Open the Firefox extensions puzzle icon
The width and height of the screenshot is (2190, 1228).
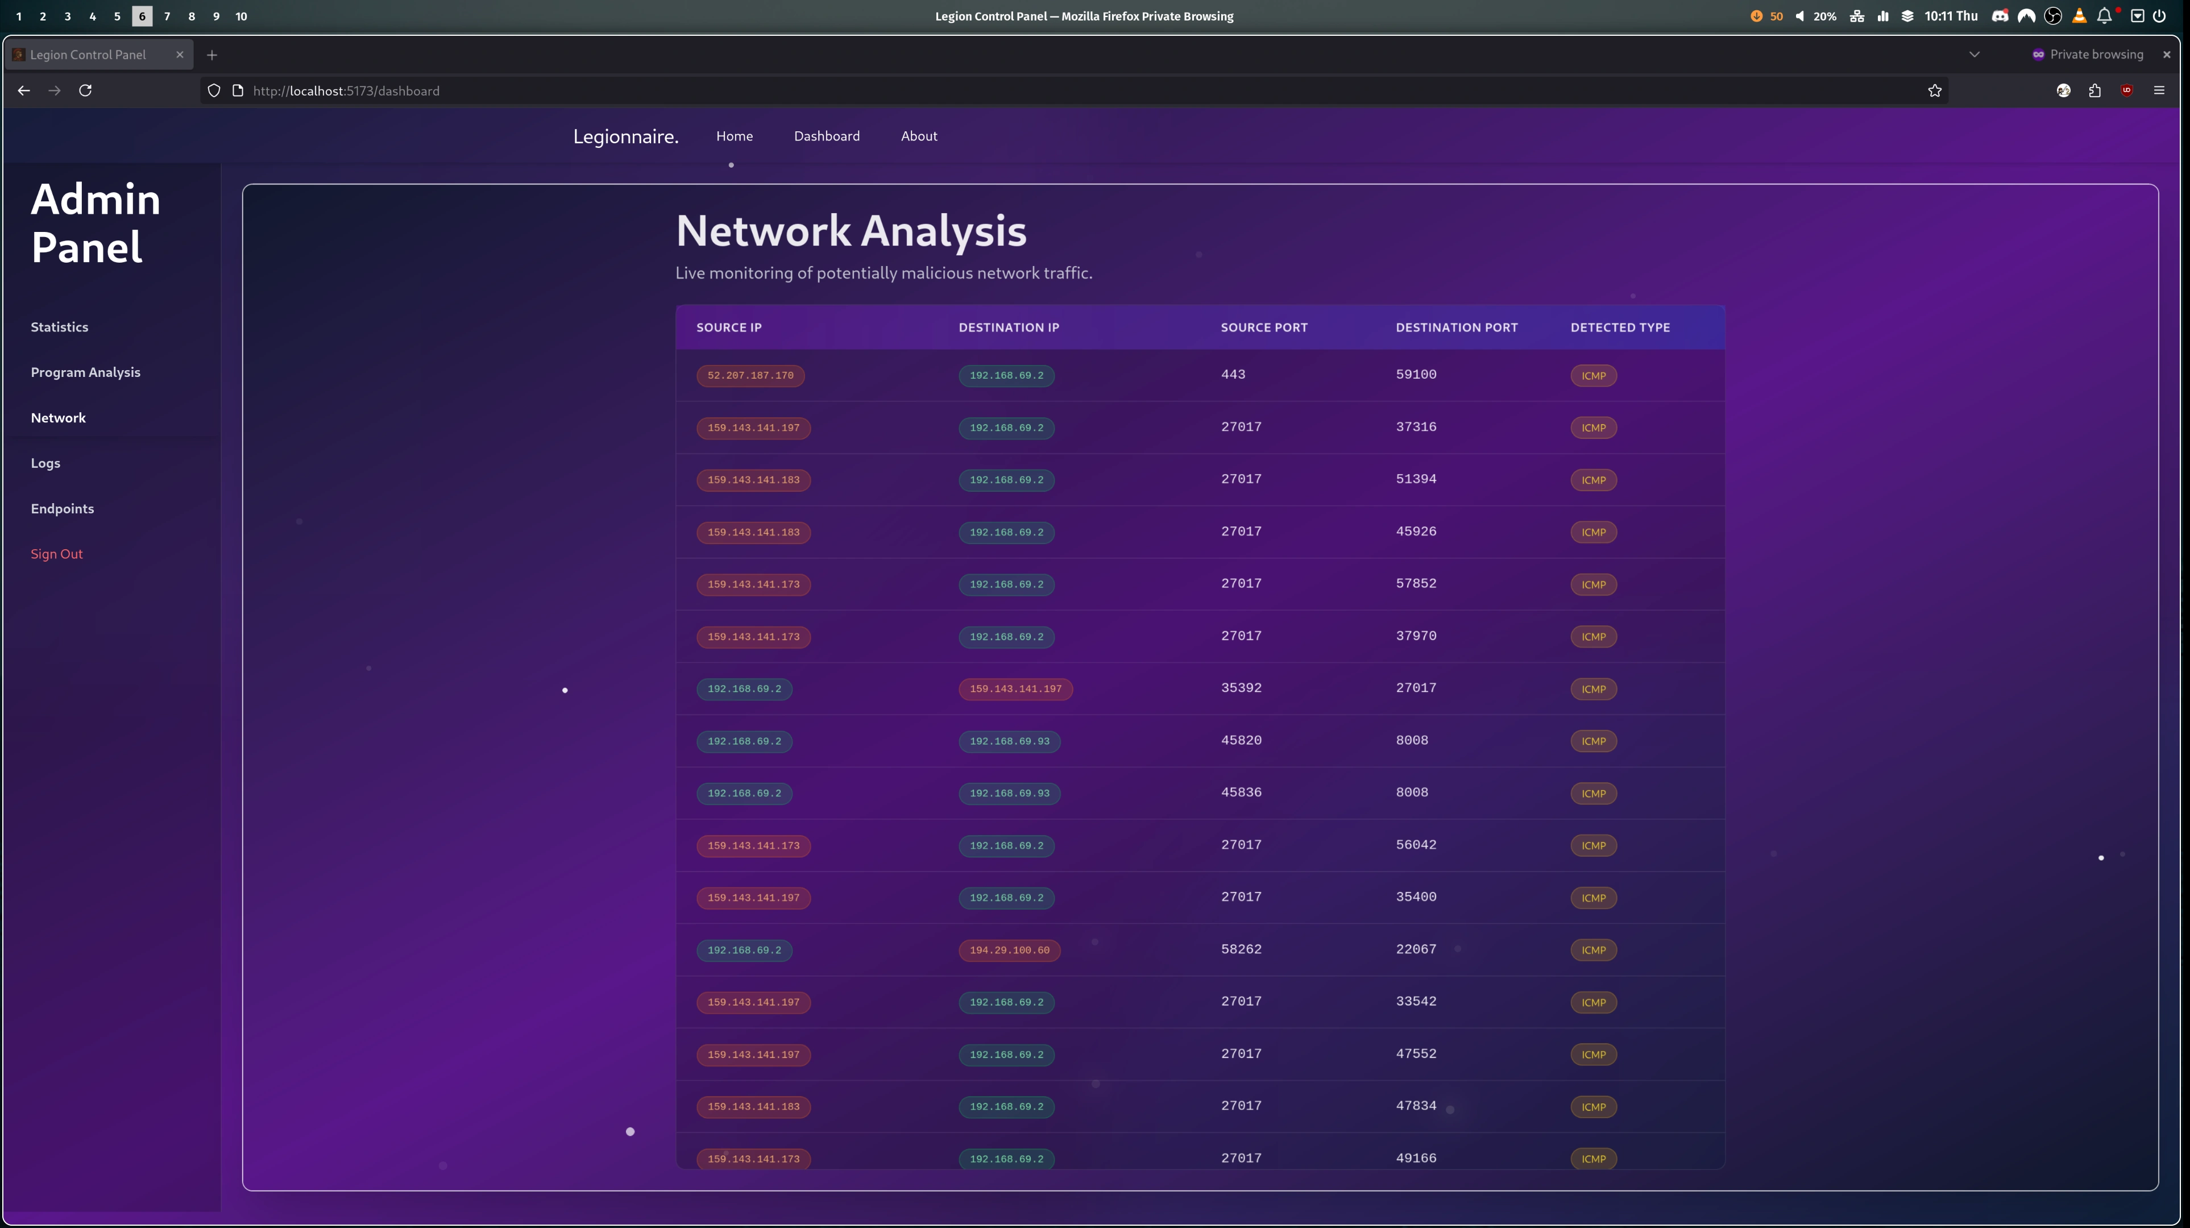pyautogui.click(x=2095, y=90)
